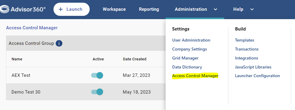The width and height of the screenshot is (295, 110).
Task: Click the Access Control Group header text
Action: click(31, 43)
